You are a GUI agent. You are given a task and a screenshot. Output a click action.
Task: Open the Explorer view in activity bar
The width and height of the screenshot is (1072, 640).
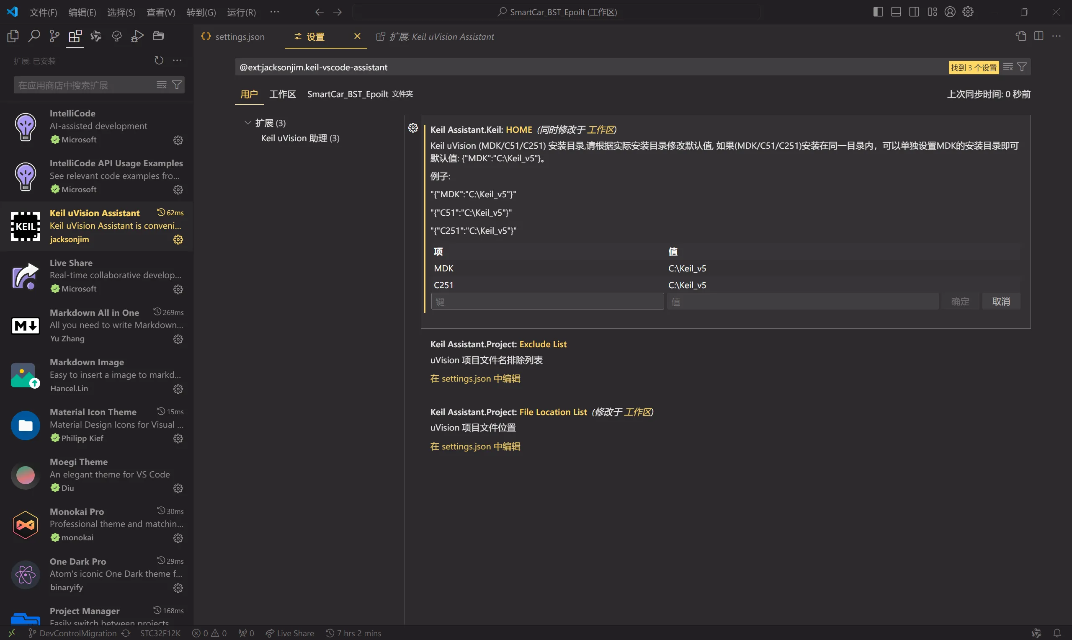(x=13, y=36)
